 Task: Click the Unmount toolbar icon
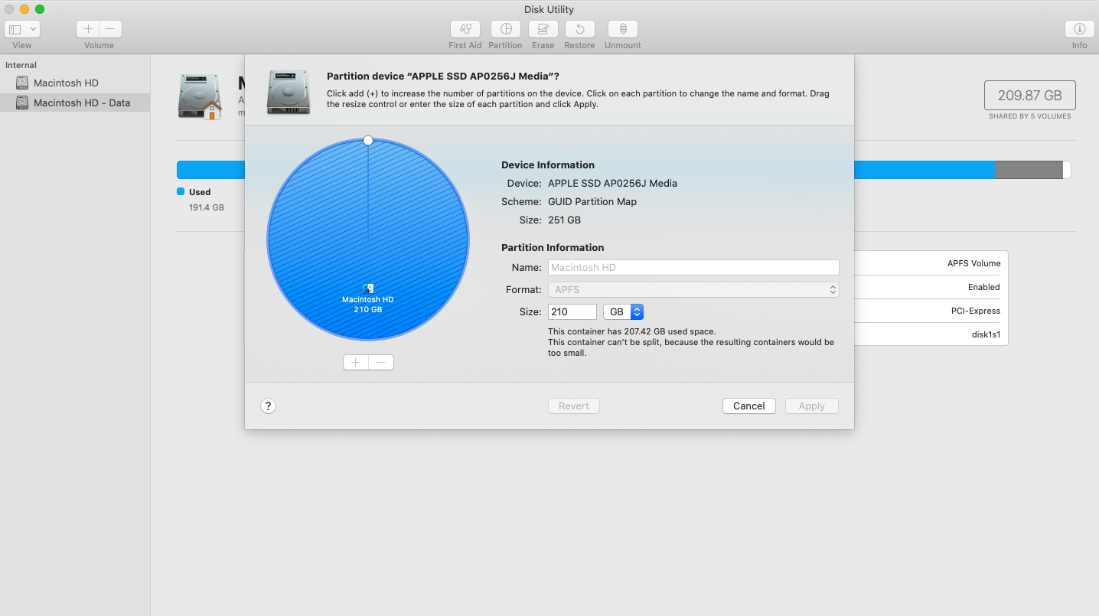click(623, 29)
